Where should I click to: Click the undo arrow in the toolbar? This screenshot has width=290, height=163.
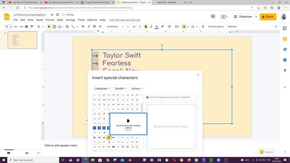(16, 27)
